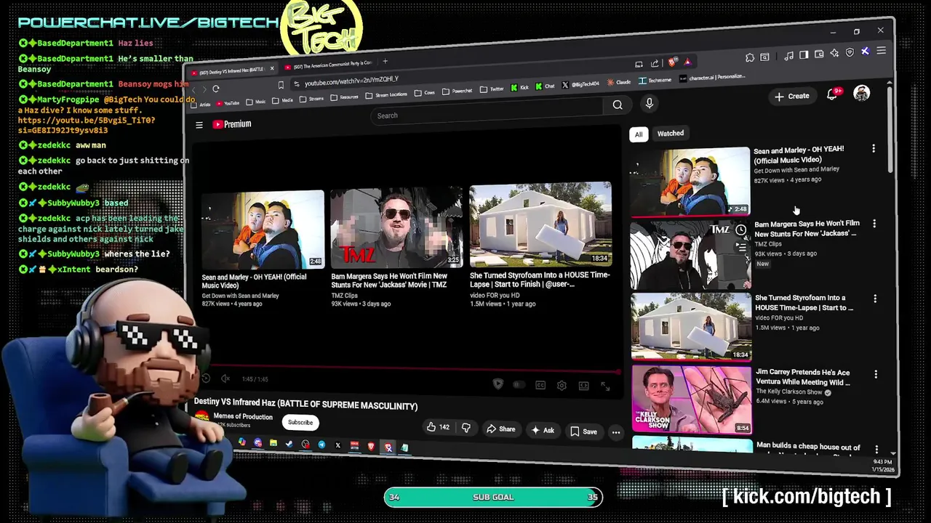The width and height of the screenshot is (931, 523).
Task: Open the YouTube notifications bell
Action: click(832, 94)
